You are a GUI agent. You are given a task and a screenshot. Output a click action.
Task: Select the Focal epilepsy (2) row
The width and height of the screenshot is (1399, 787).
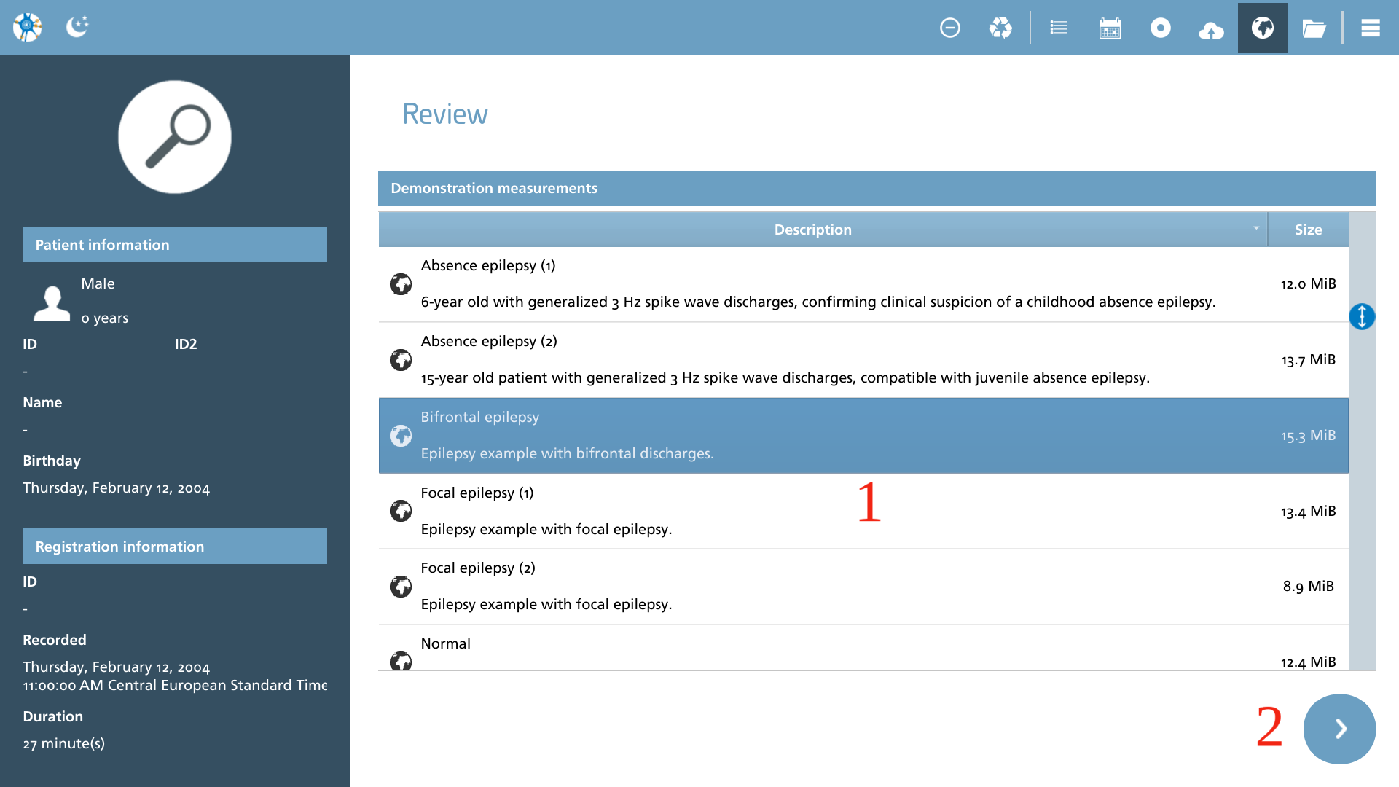(x=863, y=587)
